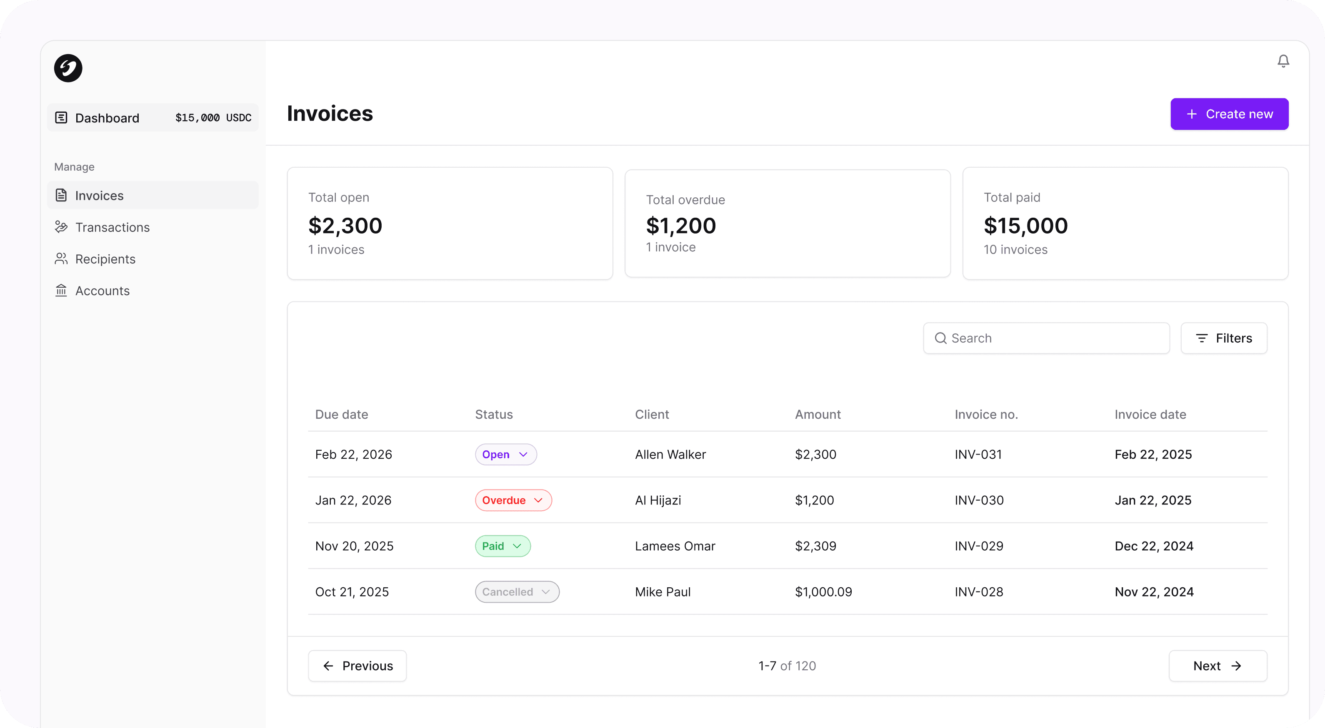Click the Transactions icon in sidebar
Screen dimensions: 1325x728
(x=61, y=227)
